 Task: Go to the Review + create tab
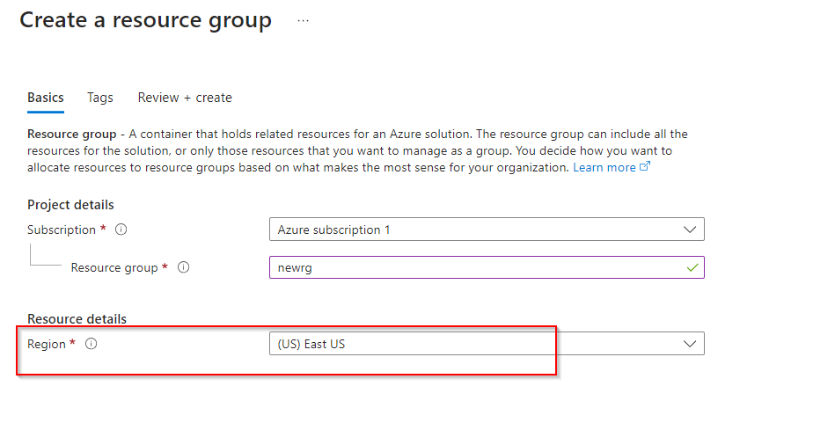point(185,98)
